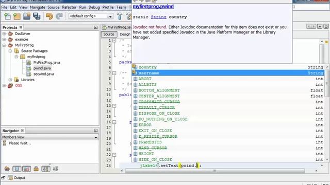330x185 pixels.
Task: Select secwind.java in project tree
Action: point(43,74)
